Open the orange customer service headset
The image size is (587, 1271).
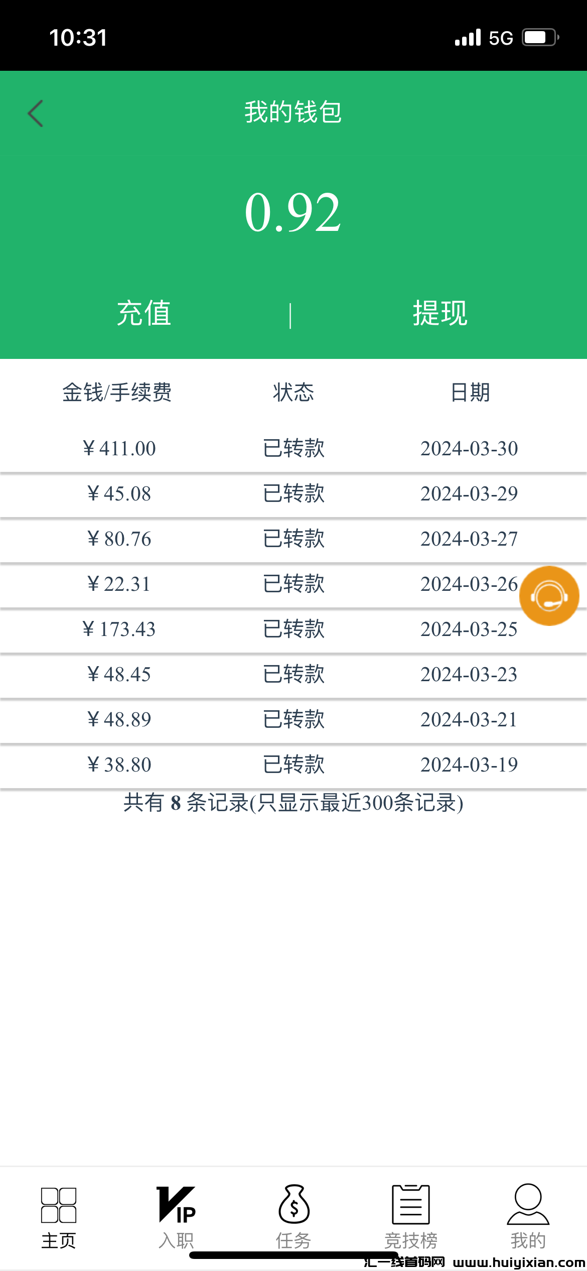point(549,596)
